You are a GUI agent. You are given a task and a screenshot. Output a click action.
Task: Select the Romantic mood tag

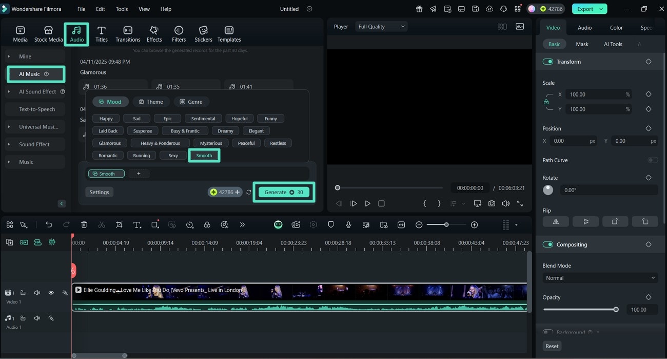[x=108, y=156]
